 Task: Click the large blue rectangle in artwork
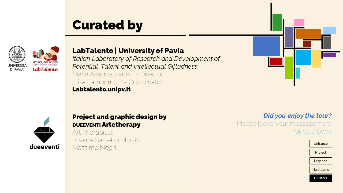pos(267,46)
